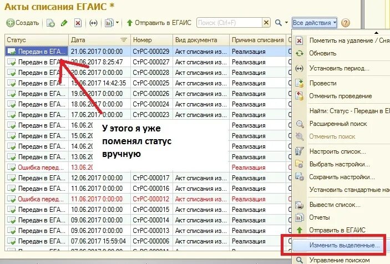Click cell СтРС-000028 in Номер column
This screenshot has width=390, height=264.
(151, 73)
